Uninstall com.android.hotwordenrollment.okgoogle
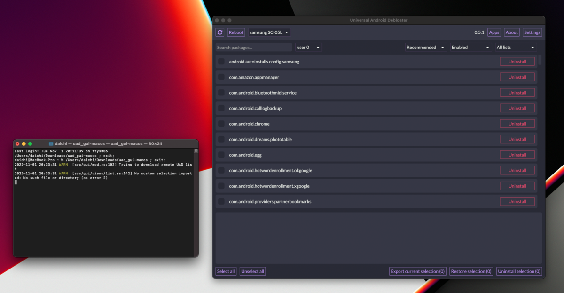The width and height of the screenshot is (564, 293). click(517, 170)
